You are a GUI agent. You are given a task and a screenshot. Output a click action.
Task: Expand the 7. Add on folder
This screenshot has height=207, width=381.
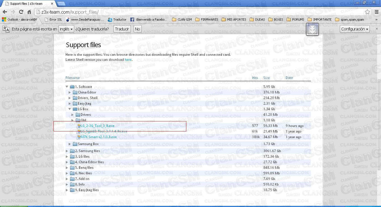(x=67, y=179)
